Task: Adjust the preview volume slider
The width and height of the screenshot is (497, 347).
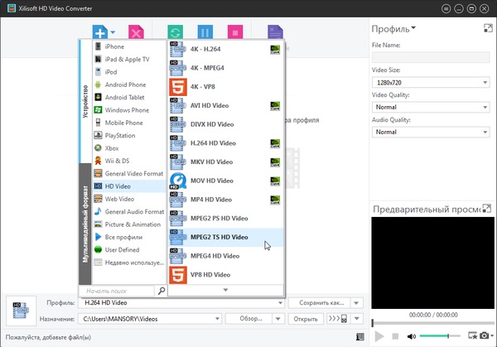Action: click(x=439, y=335)
